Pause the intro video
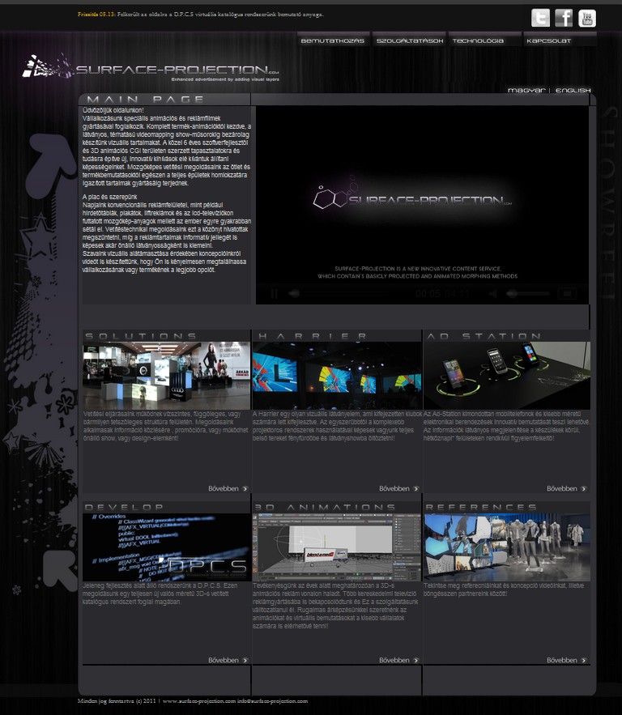Screen dimensions: 622x715 click(275, 294)
